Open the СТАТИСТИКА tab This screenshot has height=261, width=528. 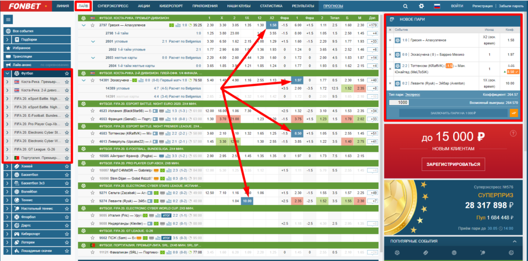click(x=271, y=6)
